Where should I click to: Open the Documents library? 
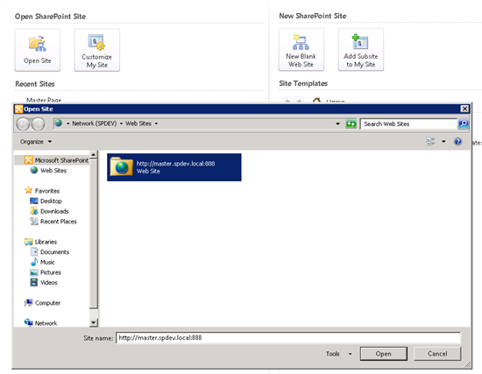50,252
